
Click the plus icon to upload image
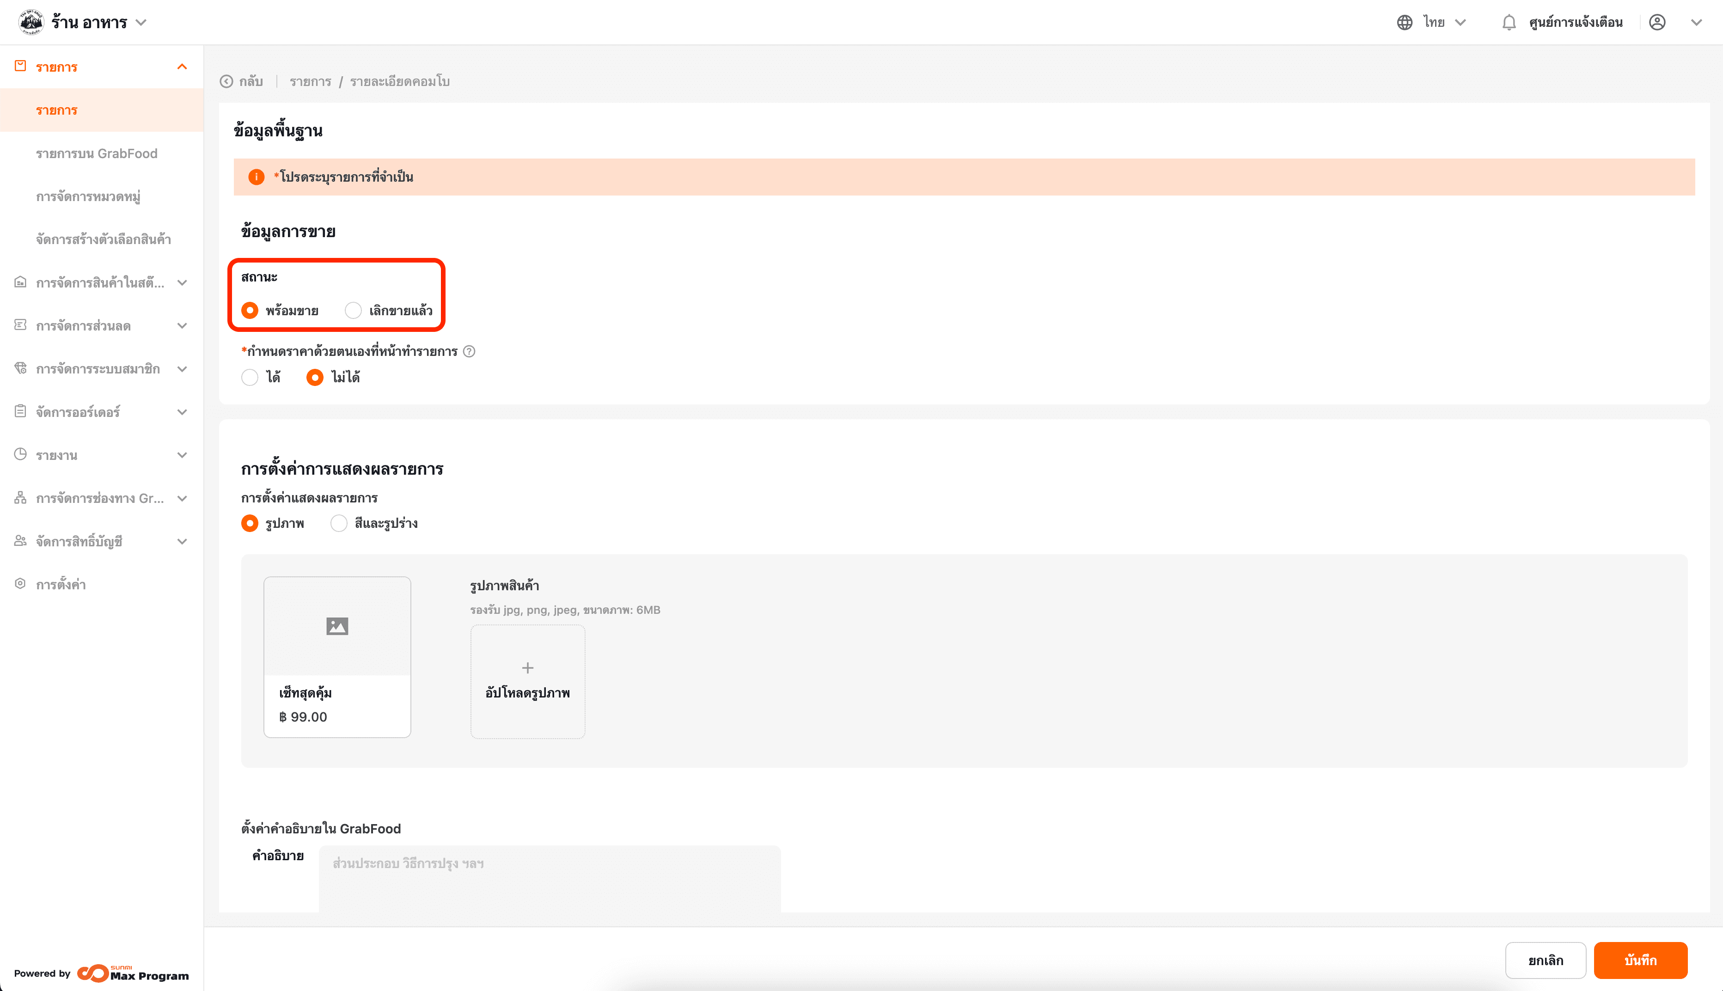(527, 668)
